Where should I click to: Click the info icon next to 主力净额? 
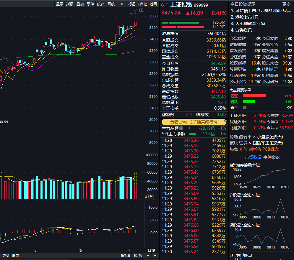(x=181, y=128)
